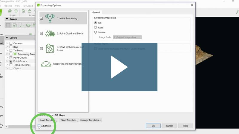Select the Point Cloud and Mesh step entry
The width and height of the screenshot is (239, 134).
tap(63, 33)
